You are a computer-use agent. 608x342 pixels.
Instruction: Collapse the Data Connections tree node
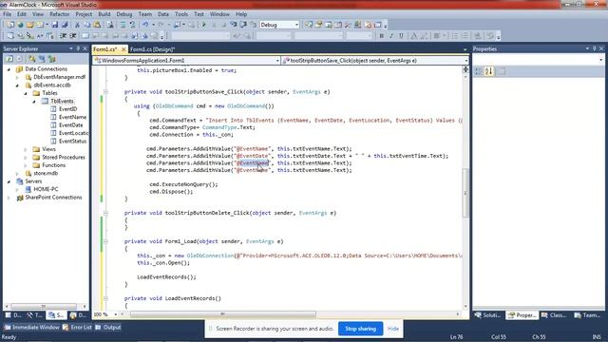click(9, 69)
